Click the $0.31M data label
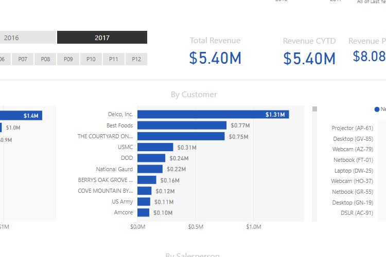 coord(187,148)
